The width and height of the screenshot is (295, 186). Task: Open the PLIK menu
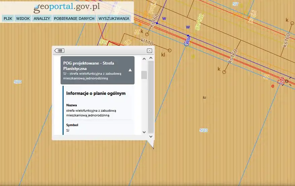[8, 18]
